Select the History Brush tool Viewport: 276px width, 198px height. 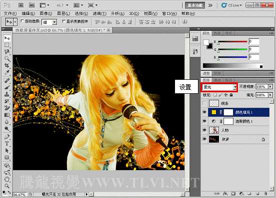[7, 101]
